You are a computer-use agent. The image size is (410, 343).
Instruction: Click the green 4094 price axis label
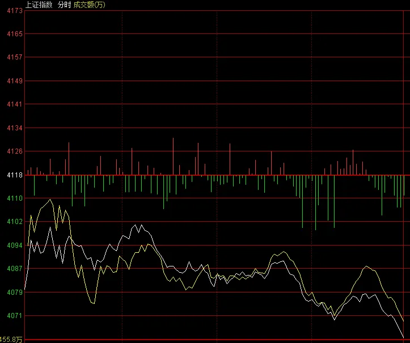(x=15, y=245)
